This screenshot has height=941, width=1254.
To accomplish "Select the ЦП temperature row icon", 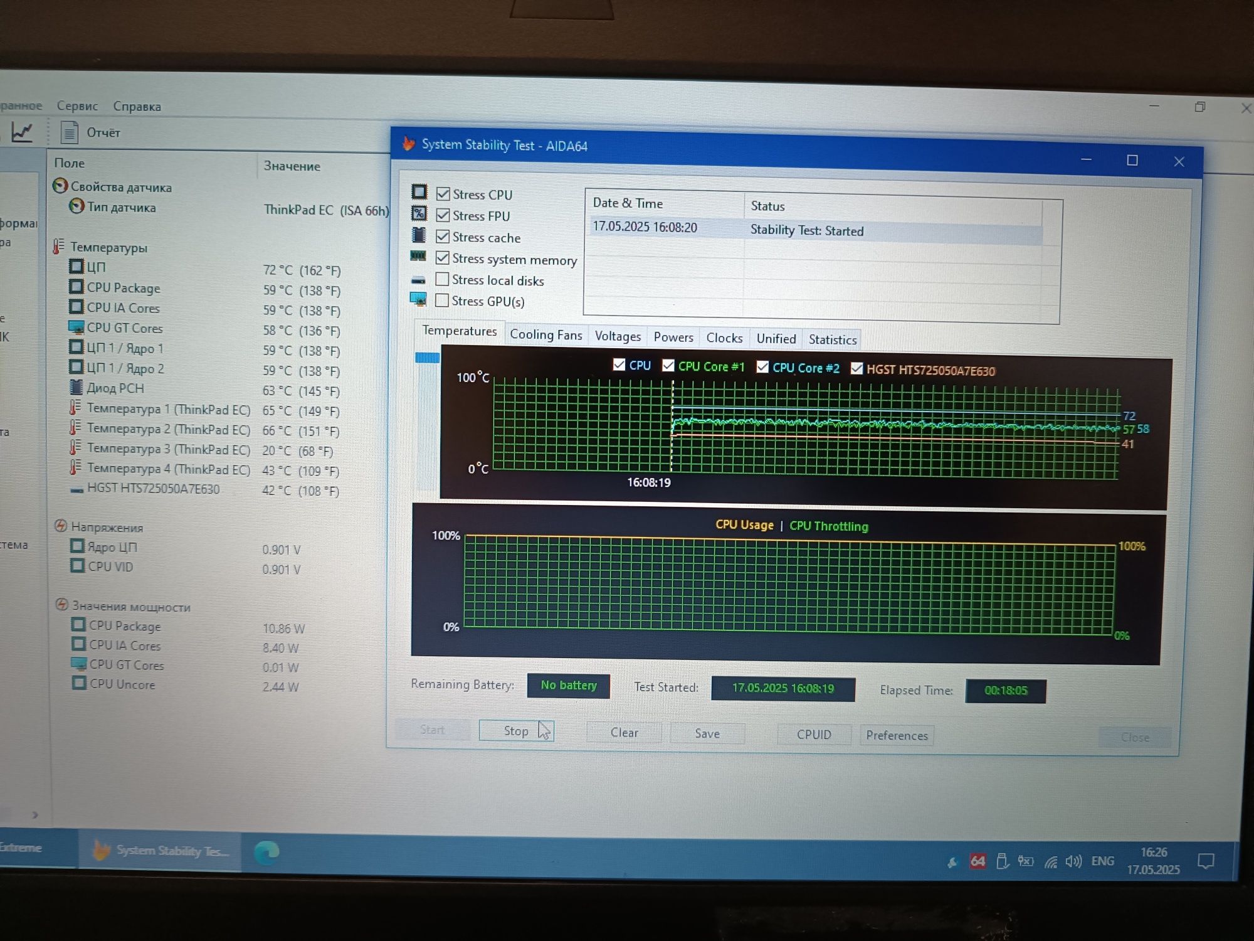I will point(76,267).
